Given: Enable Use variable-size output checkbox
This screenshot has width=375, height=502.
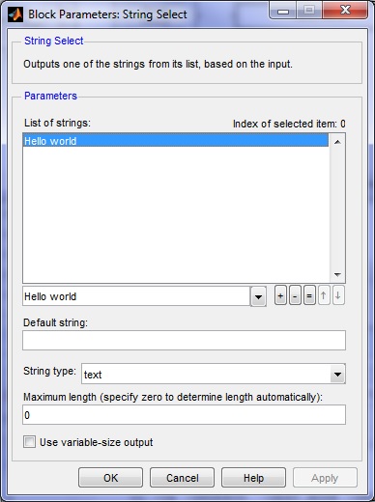Looking at the screenshot, I should (x=29, y=442).
